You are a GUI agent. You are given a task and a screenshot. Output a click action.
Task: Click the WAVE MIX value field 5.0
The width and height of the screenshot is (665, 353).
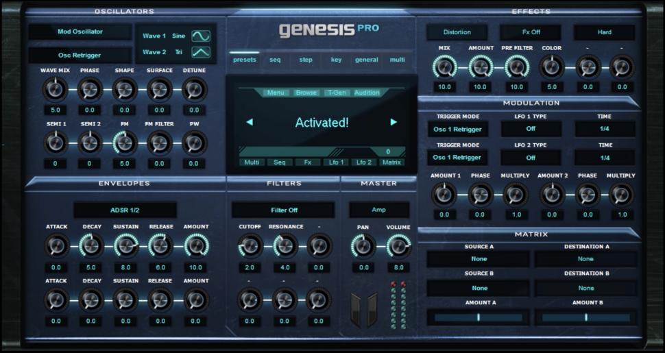56,110
